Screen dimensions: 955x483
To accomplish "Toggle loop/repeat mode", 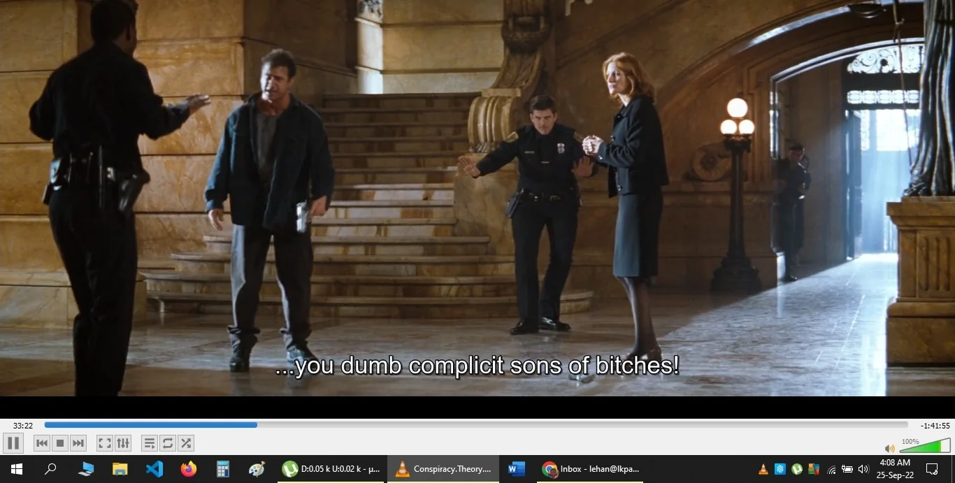I will (167, 443).
